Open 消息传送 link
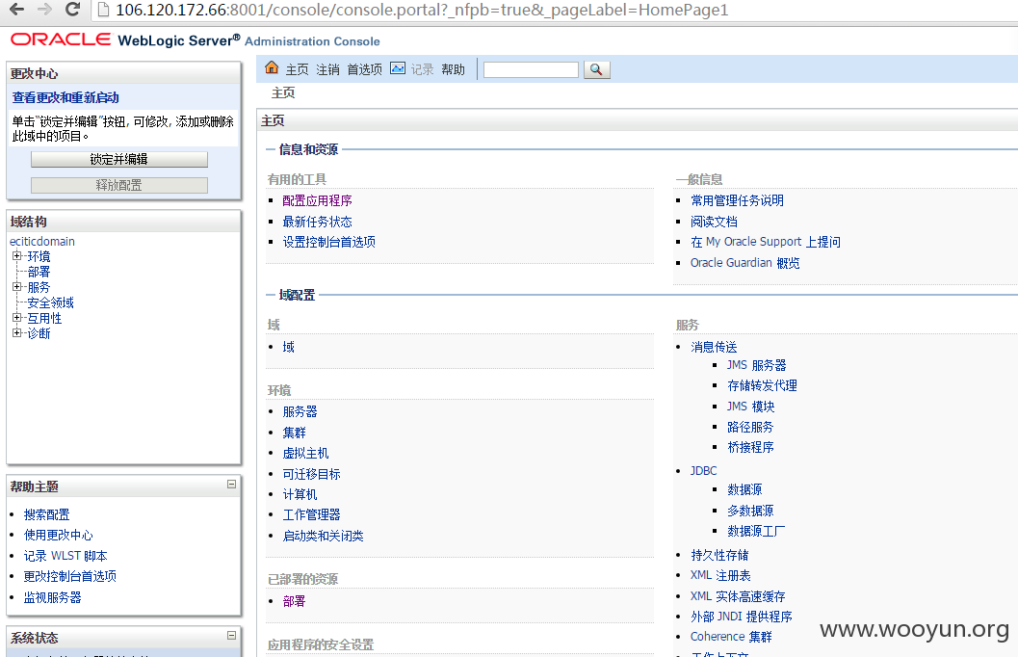 (x=714, y=347)
